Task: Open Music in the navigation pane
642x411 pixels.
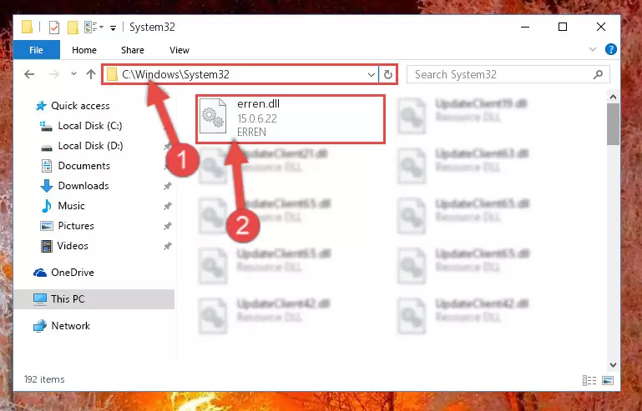Action: click(63, 206)
